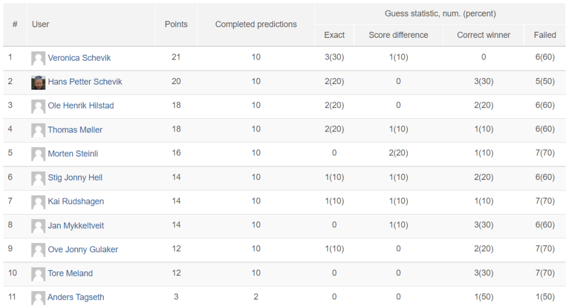Click Ole Henrik Hilstad's avatar icon

(x=38, y=106)
